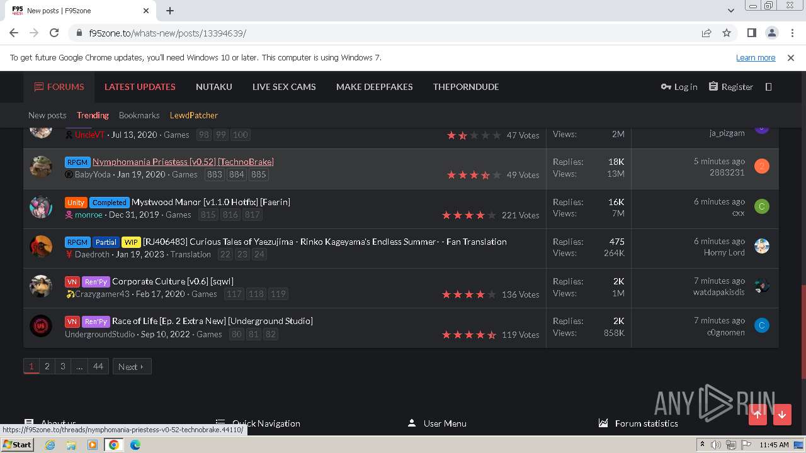Toggle the sidebar icon next to Register
The width and height of the screenshot is (806, 453).
coord(769,87)
